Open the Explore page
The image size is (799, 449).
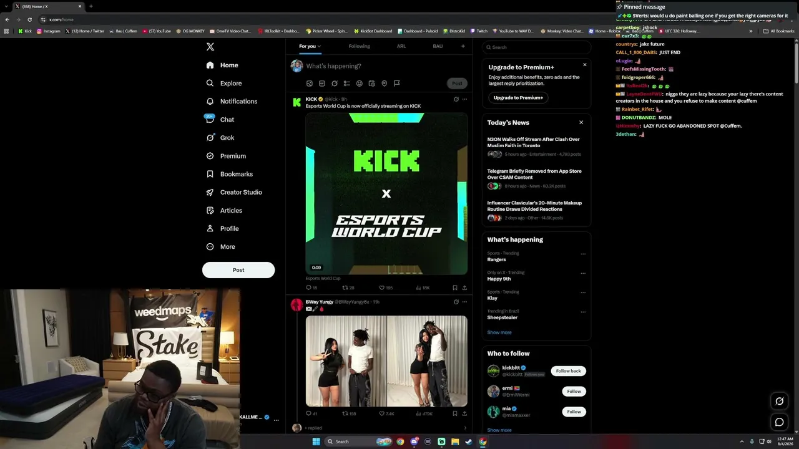pos(224,83)
